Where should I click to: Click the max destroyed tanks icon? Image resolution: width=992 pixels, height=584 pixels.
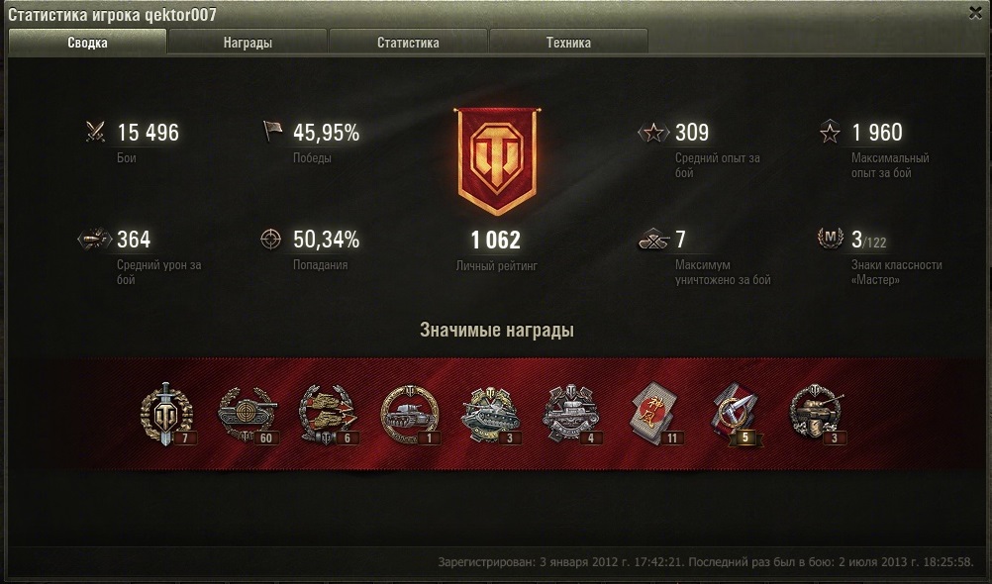click(x=654, y=240)
